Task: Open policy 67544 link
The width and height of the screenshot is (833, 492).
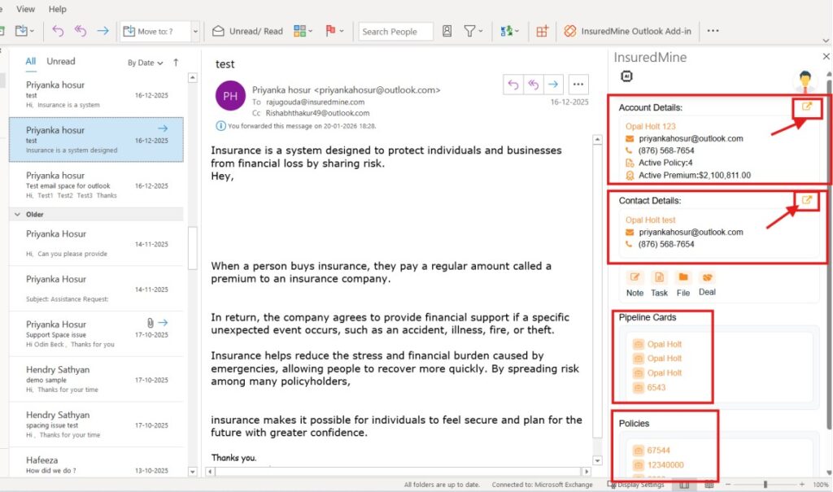Action: pos(659,450)
